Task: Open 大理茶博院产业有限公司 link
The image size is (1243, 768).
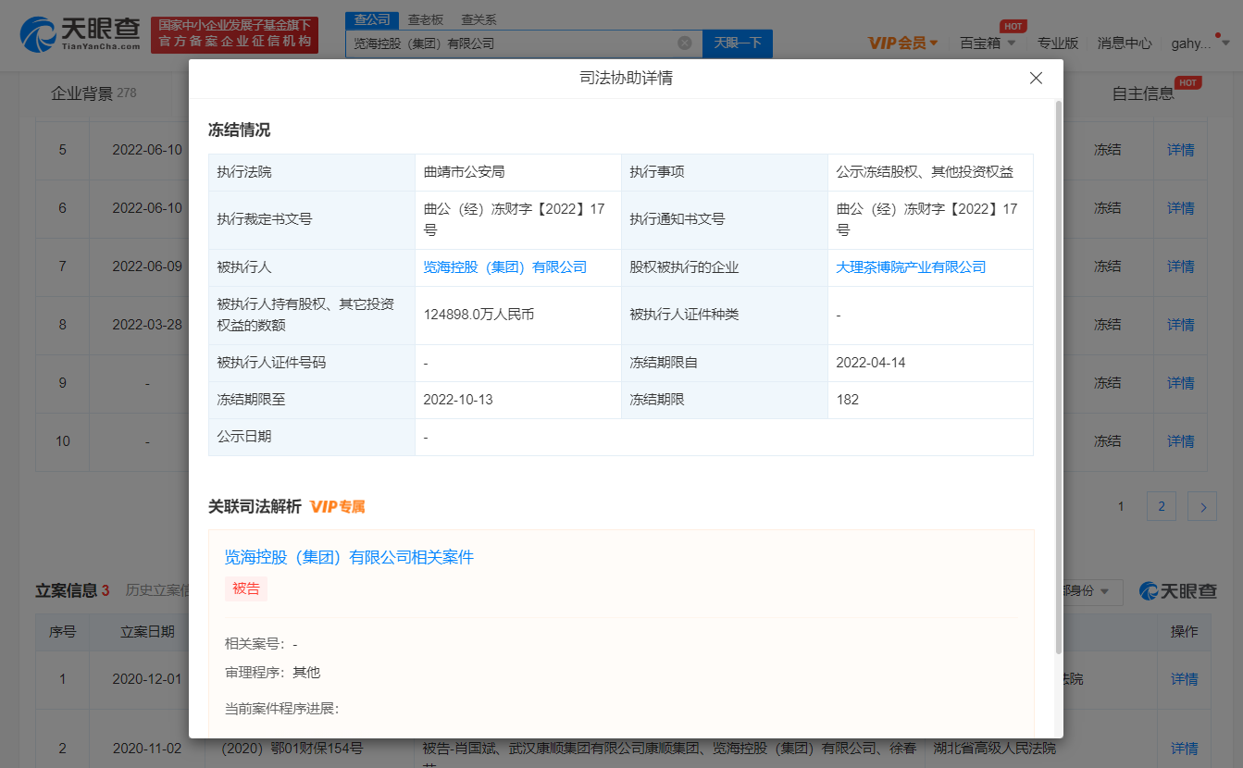Action: 911,267
